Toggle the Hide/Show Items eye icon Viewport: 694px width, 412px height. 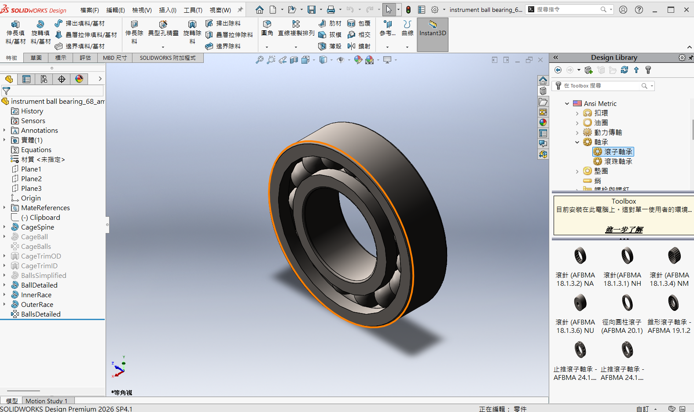(x=340, y=60)
